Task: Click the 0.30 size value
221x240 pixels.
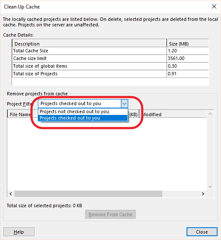Action: click(x=172, y=66)
